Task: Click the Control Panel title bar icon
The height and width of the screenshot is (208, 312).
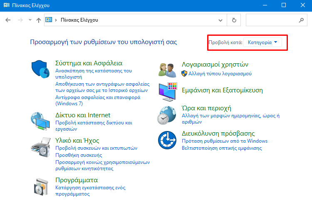Action: [7, 5]
